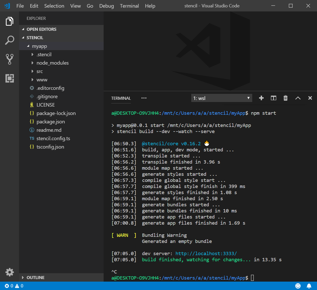The image size is (317, 290).
Task: Collapse the myapp folder
Action: pyautogui.click(x=39, y=46)
